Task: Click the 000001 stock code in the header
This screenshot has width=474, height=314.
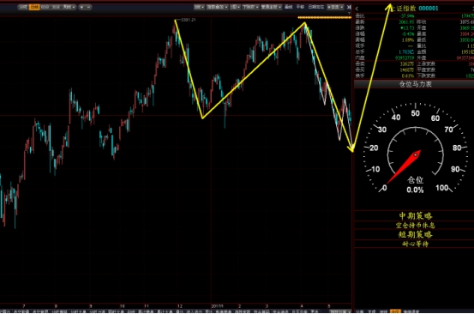Action: (429, 9)
